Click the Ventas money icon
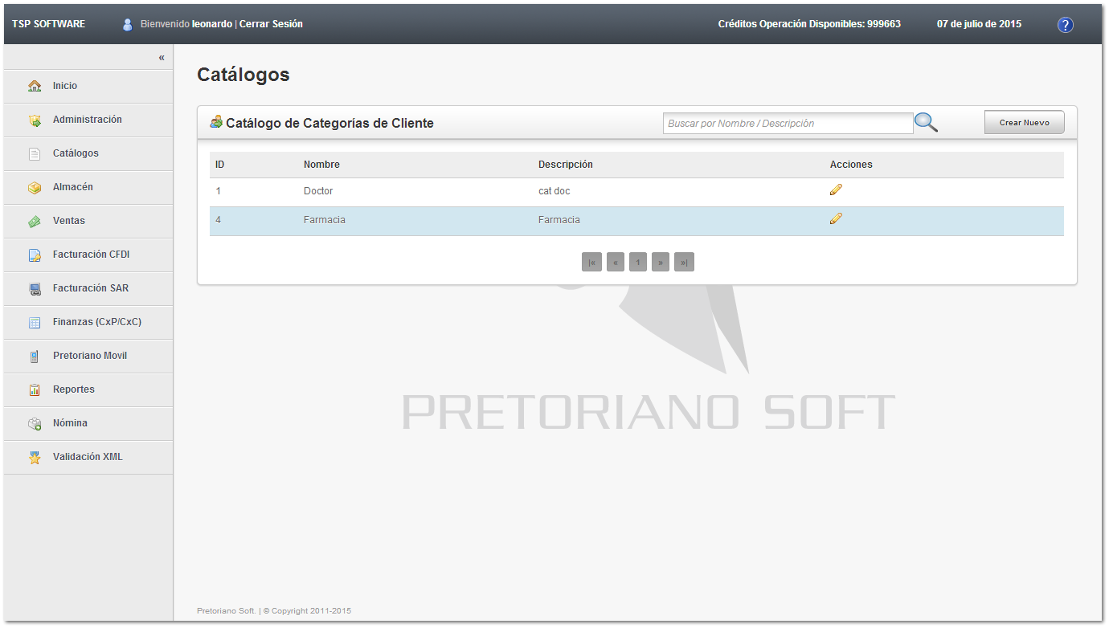This screenshot has height=628, width=1109. [x=35, y=222]
